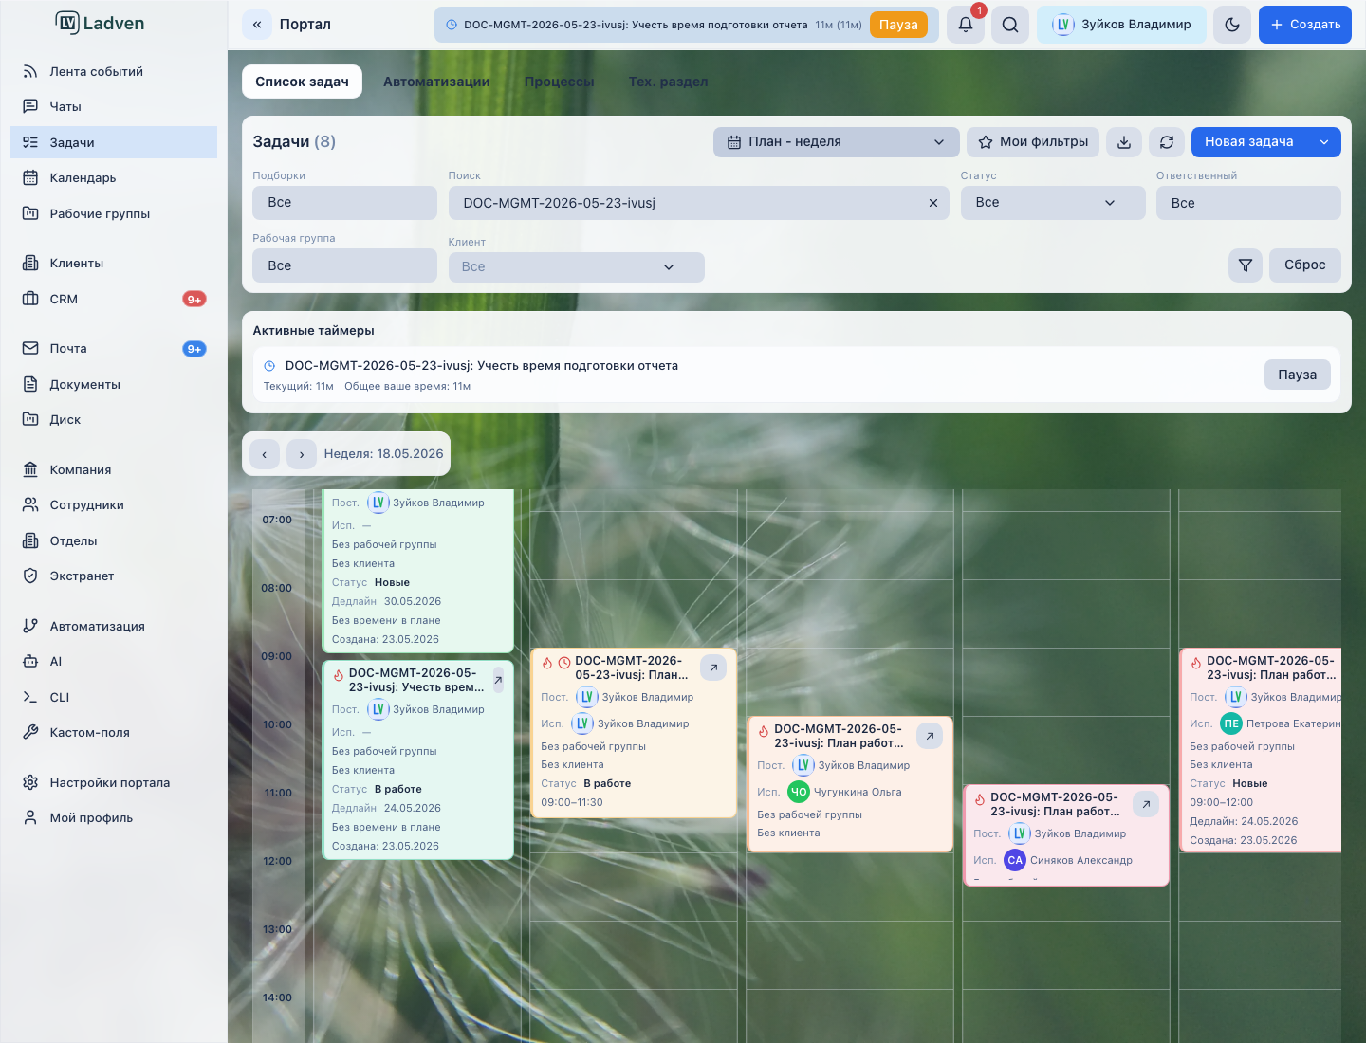Image resolution: width=1366 pixels, height=1043 pixels.
Task: Download the task list export
Action: point(1124,142)
